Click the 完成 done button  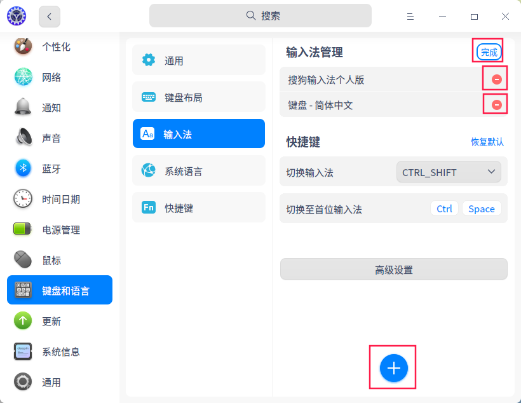click(488, 52)
